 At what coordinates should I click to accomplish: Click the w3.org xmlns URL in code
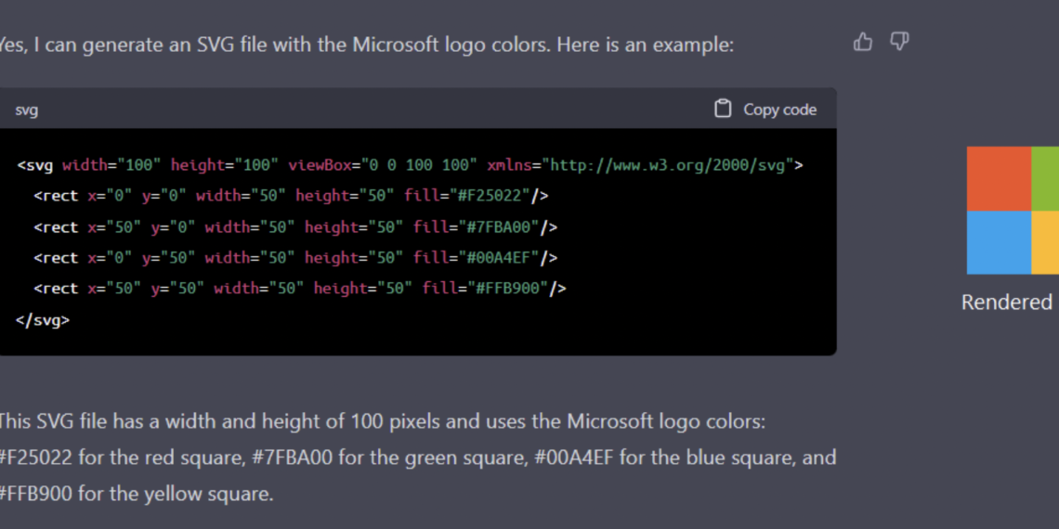pos(668,165)
